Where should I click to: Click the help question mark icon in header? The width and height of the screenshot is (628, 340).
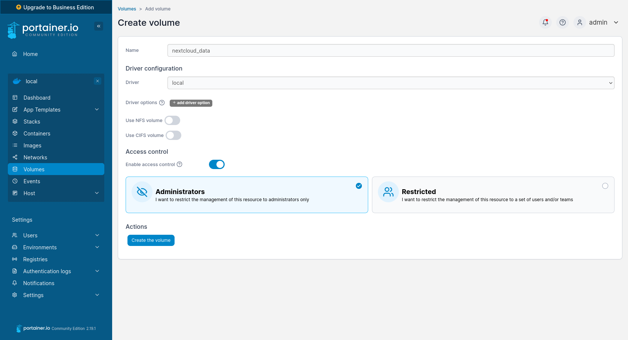[x=562, y=22]
